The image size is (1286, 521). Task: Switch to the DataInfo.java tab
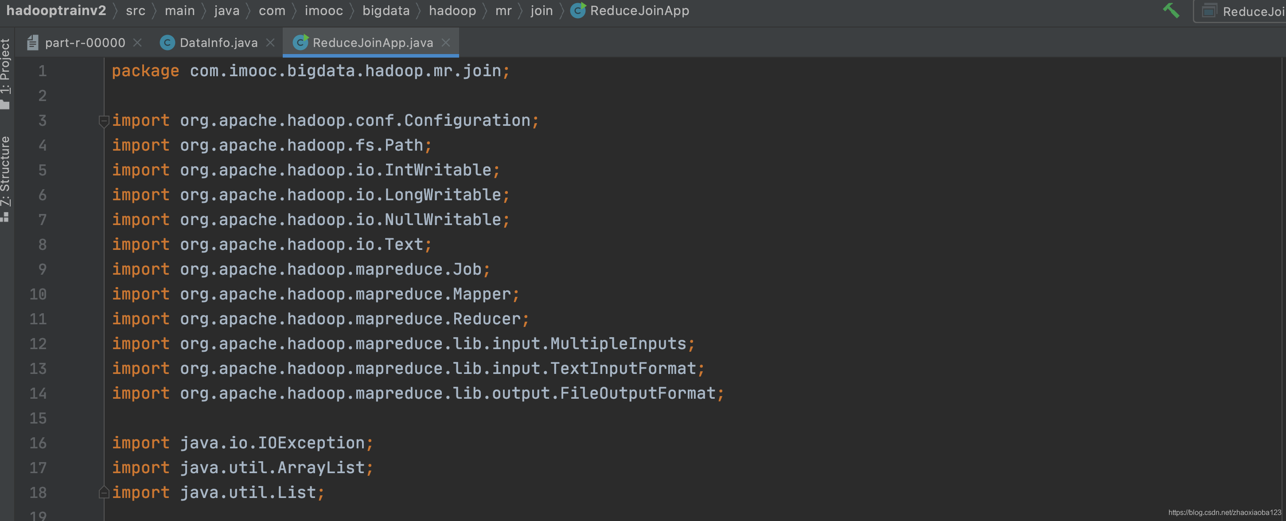(x=218, y=43)
